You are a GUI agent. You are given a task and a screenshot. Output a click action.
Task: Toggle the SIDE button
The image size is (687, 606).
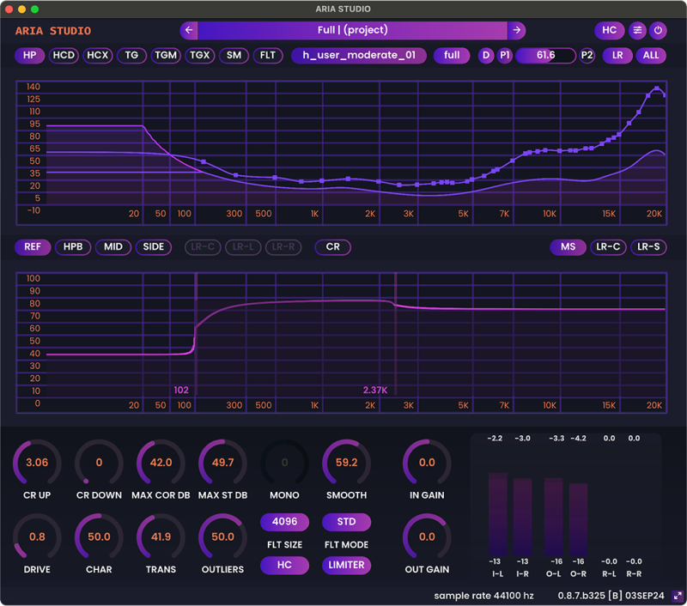point(154,247)
